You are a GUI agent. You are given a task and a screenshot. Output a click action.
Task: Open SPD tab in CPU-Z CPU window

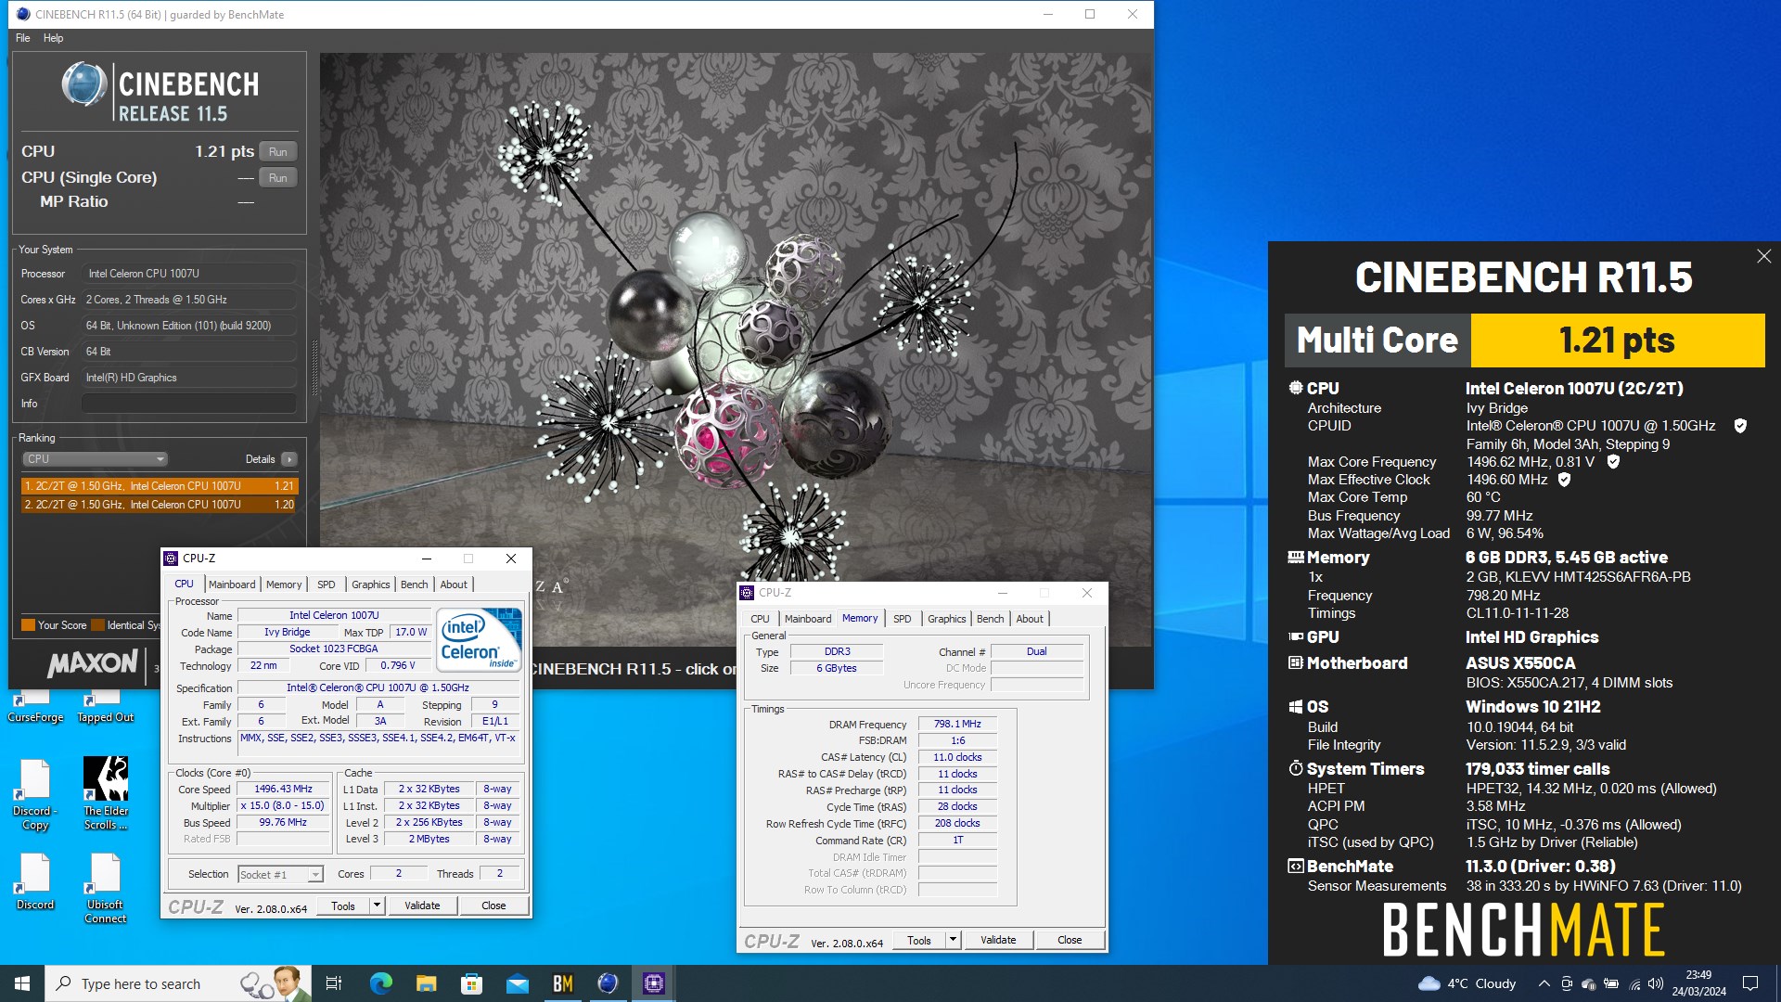[327, 584]
